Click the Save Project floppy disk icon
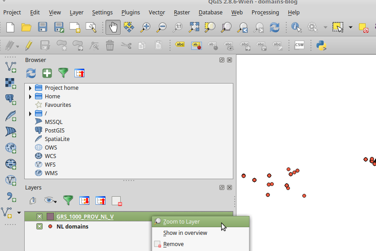Screen dimensions: 376x251 tap(43, 27)
